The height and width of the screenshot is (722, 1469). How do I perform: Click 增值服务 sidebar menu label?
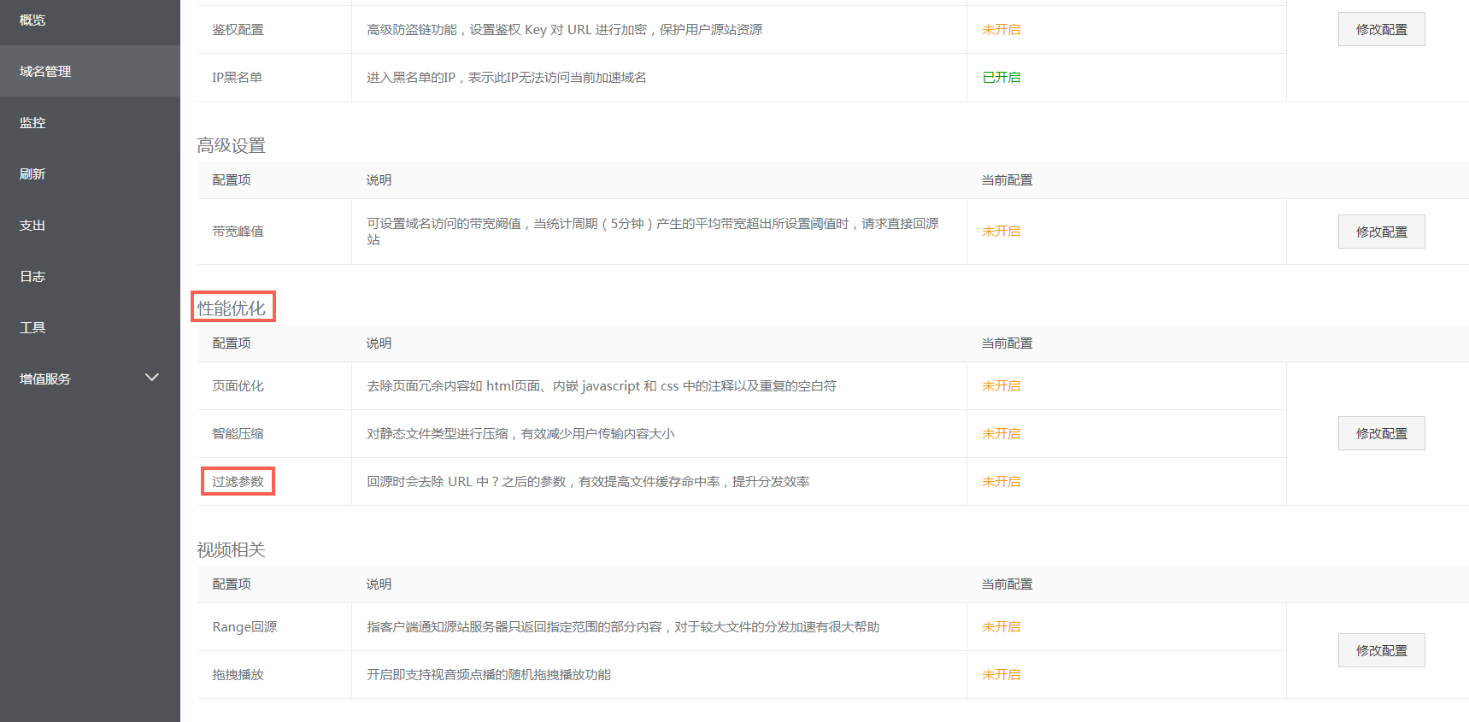45,379
